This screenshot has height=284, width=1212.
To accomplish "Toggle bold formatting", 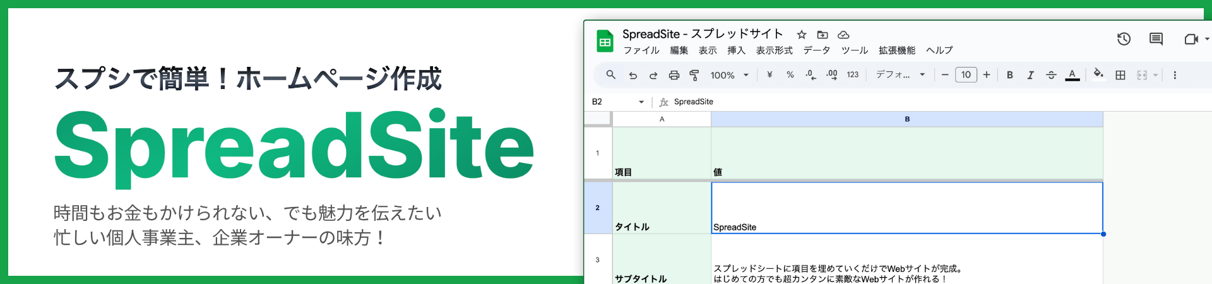I will pos(1010,74).
